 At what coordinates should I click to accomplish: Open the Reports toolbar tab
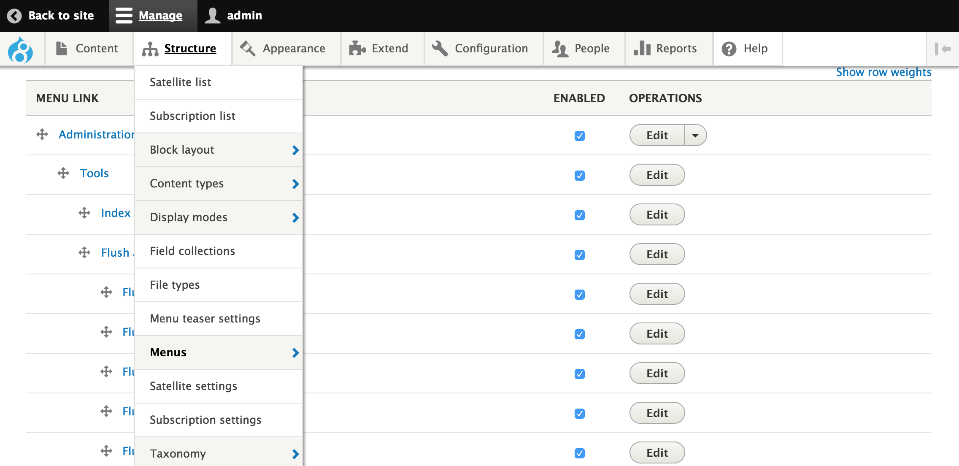point(665,49)
